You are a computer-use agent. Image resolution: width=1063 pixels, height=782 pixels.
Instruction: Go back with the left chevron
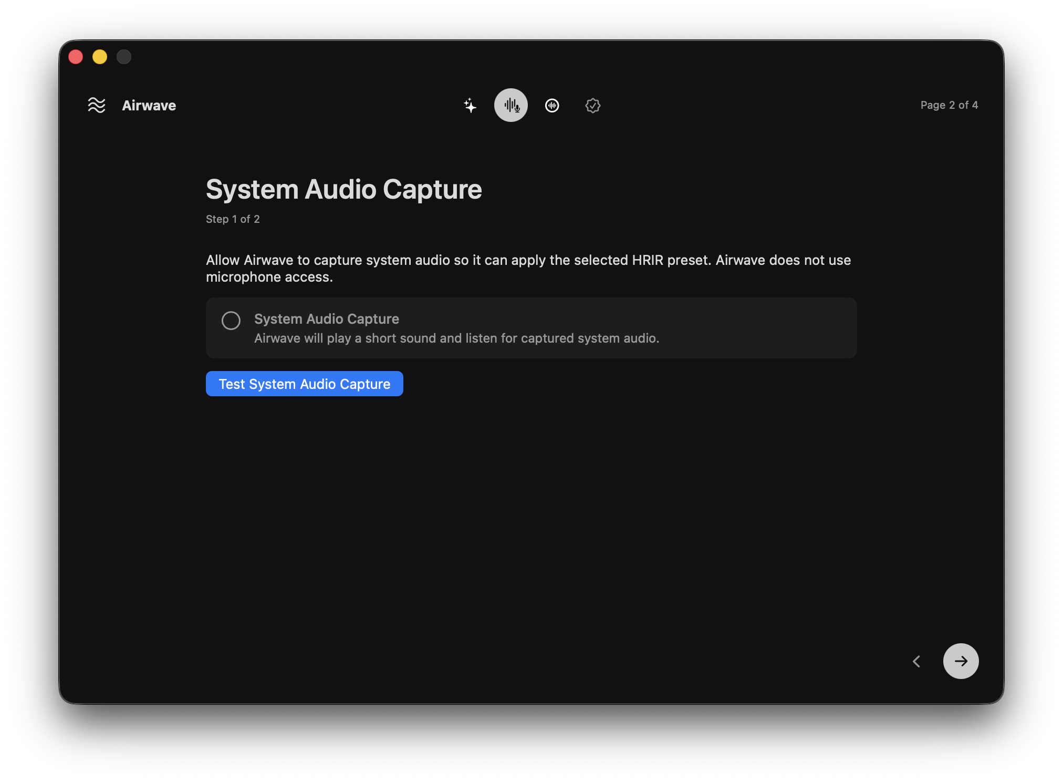[917, 661]
